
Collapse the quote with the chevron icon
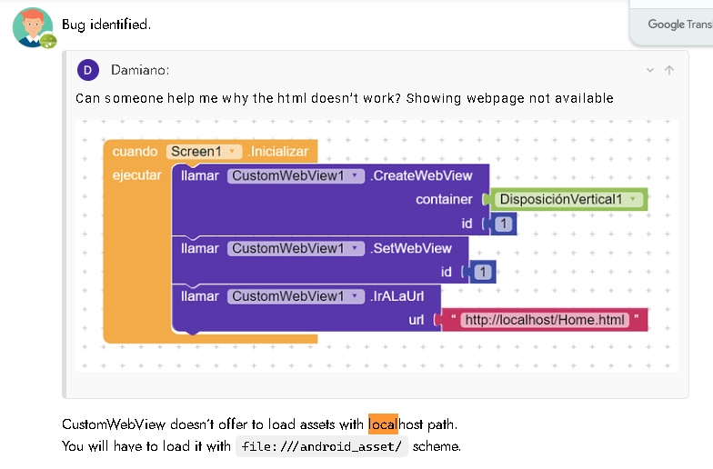650,70
